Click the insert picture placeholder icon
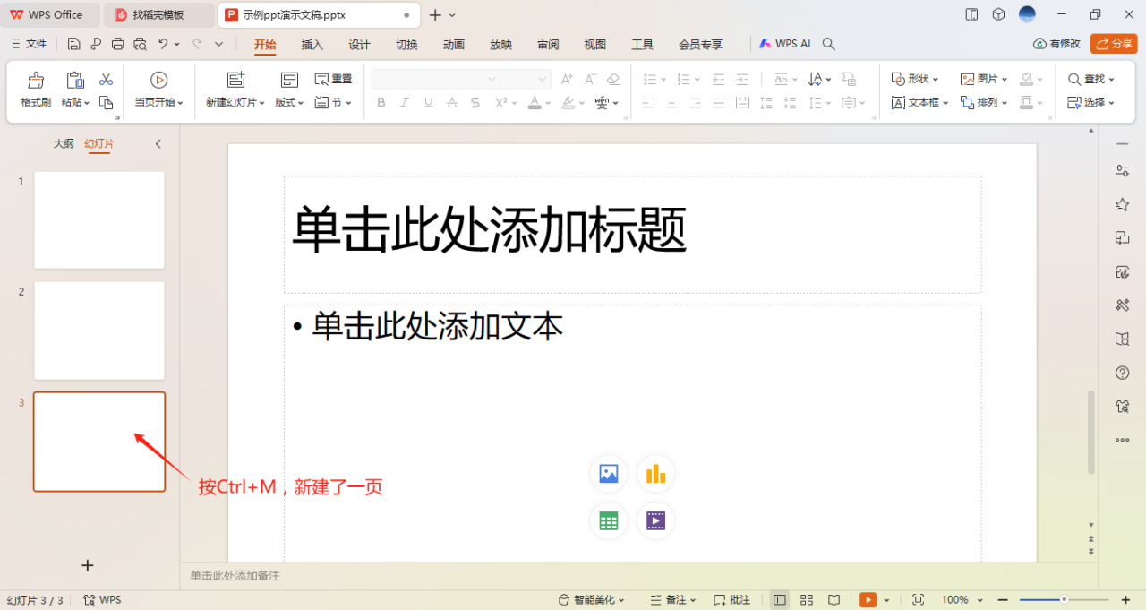This screenshot has width=1146, height=610. [x=609, y=474]
